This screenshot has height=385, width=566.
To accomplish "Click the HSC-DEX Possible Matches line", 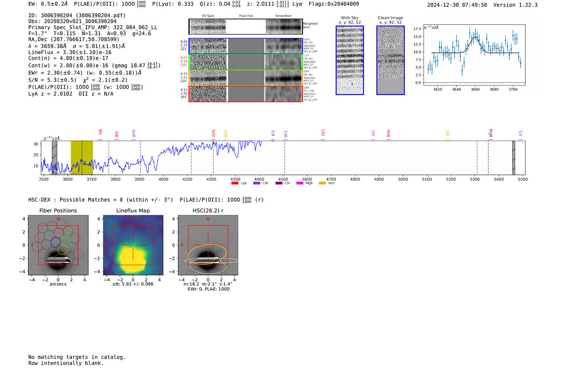I will coord(146,200).
